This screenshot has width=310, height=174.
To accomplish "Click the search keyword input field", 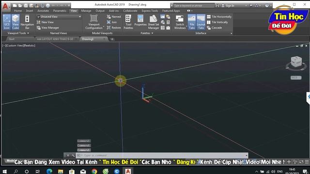I will 194,5.
